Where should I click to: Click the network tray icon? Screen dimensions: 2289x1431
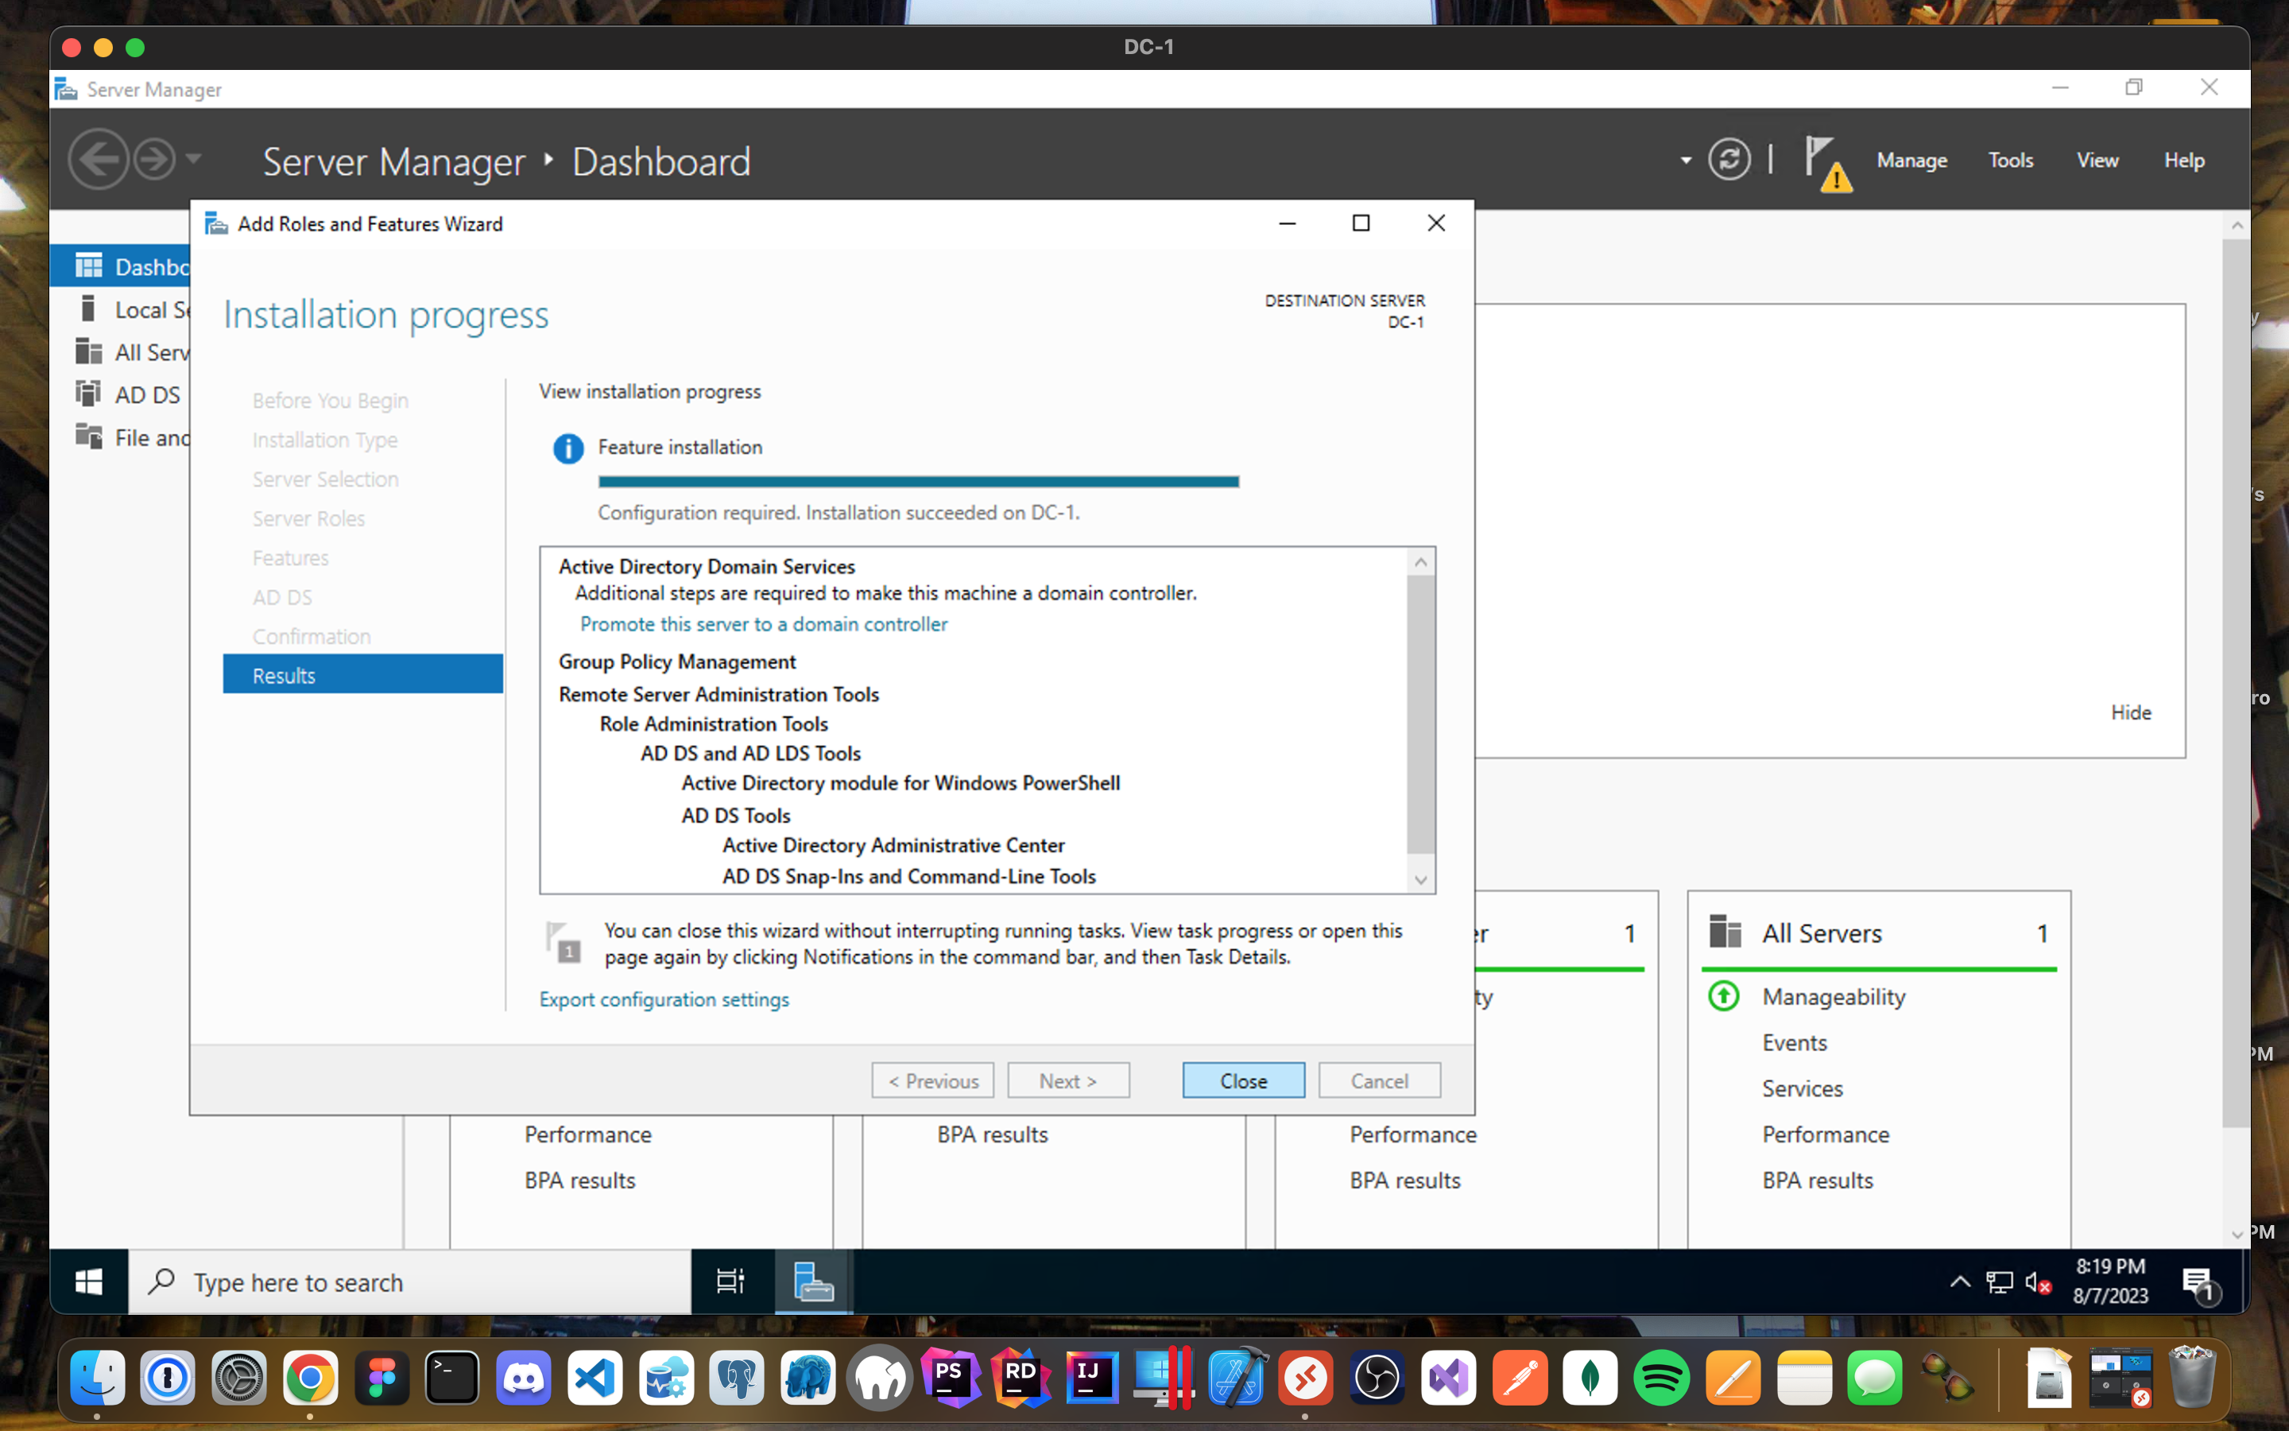[x=1999, y=1282]
